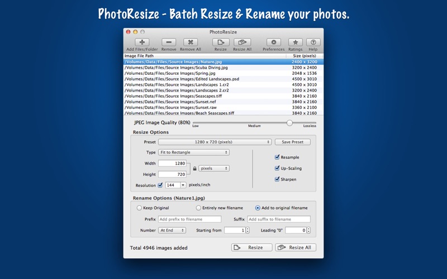Viewport: 447px width, 279px height.
Task: Click the Size (pixels) column header
Action: click(x=305, y=56)
